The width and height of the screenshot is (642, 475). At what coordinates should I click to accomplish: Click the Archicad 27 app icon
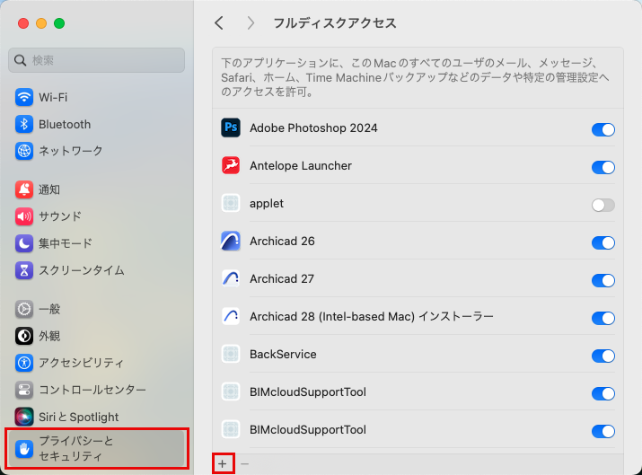pos(231,278)
